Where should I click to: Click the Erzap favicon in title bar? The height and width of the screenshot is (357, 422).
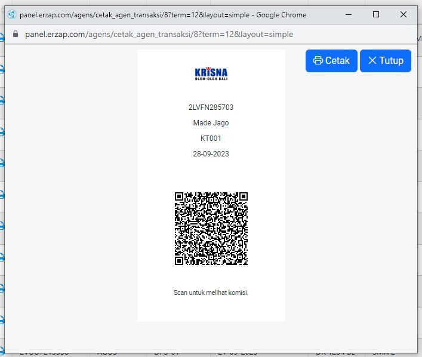pos(12,14)
